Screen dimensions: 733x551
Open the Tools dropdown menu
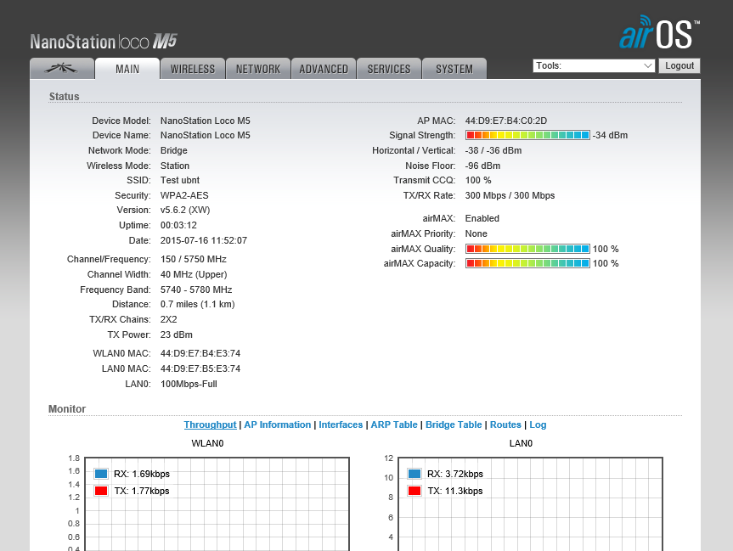[x=594, y=65]
